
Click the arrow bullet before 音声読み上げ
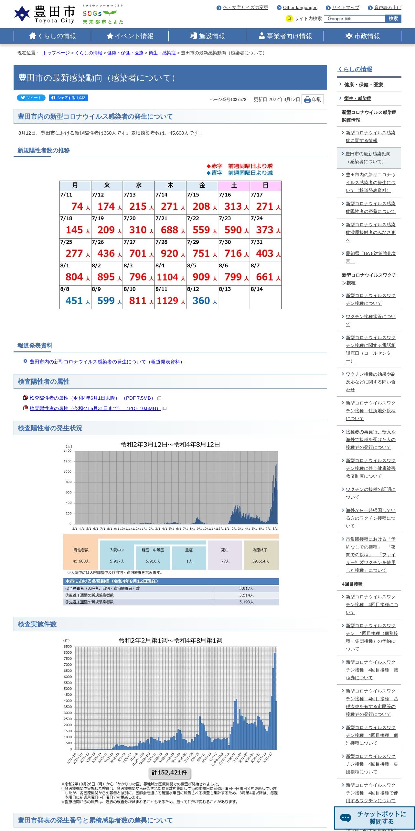(370, 8)
